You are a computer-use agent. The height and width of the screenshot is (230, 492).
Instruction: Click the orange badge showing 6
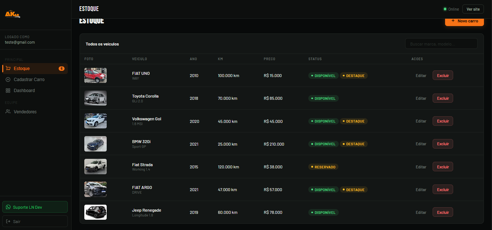pyautogui.click(x=62, y=69)
